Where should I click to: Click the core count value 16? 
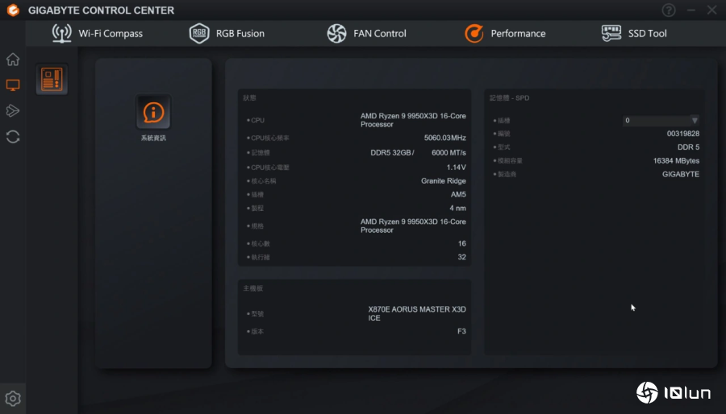462,243
